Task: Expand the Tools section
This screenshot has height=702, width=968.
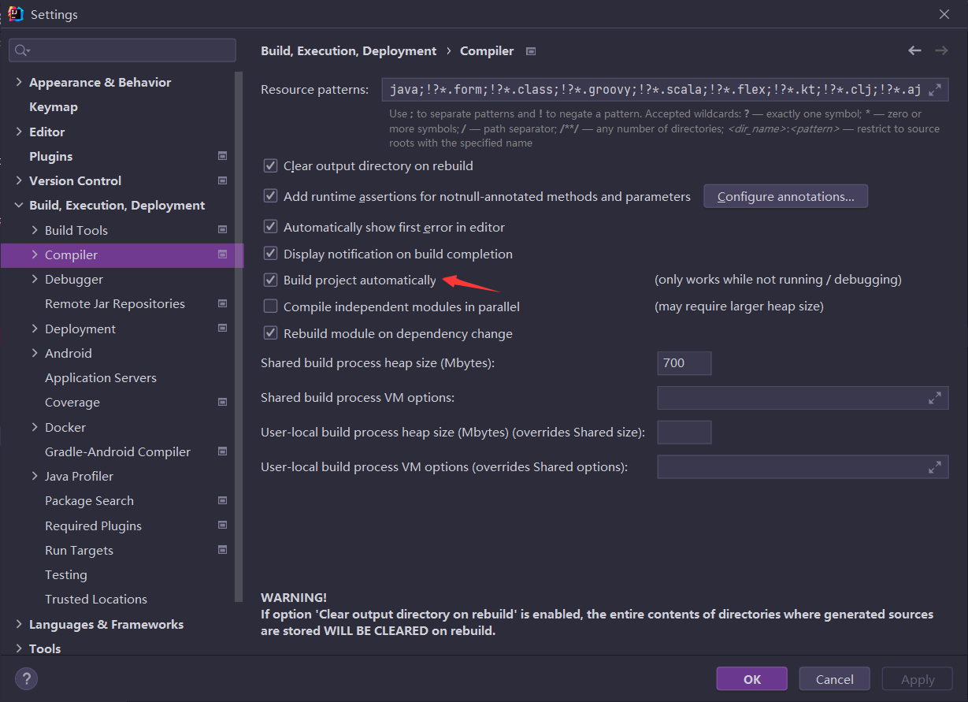Action: 19,648
